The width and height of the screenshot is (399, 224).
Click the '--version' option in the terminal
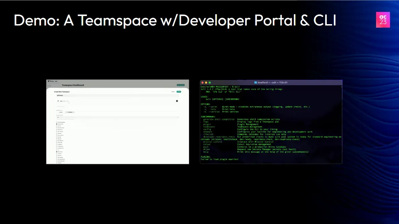click(x=214, y=112)
